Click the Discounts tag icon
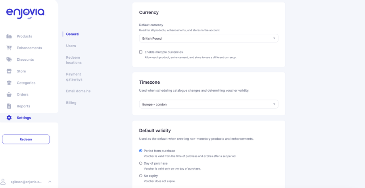The height and width of the screenshot is (188, 365). [x=9, y=59]
